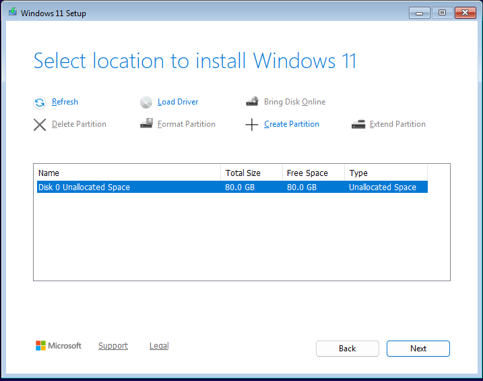The image size is (483, 381).
Task: Click the Format Partition drive icon
Action: point(146,124)
